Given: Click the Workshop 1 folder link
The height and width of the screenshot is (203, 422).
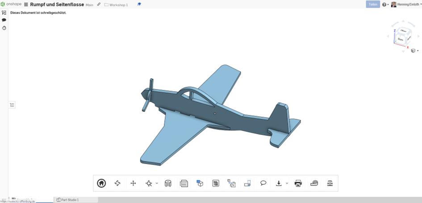Looking at the screenshot, I should pyautogui.click(x=116, y=4).
